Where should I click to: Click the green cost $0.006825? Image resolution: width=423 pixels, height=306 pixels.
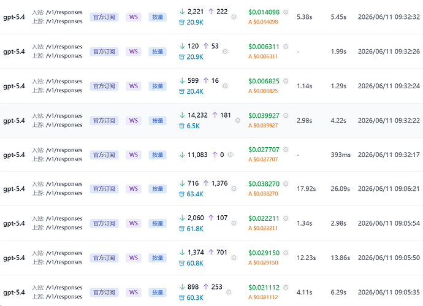[264, 81]
